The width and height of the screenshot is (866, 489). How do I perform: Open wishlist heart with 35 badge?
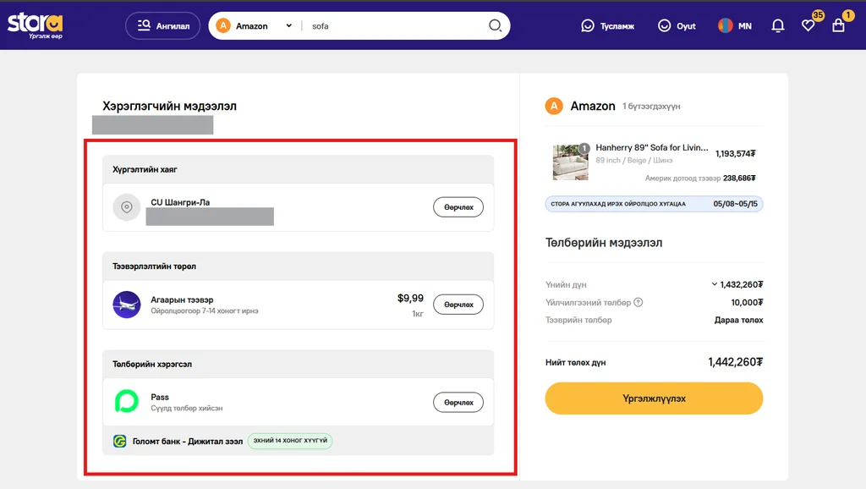pyautogui.click(x=808, y=25)
